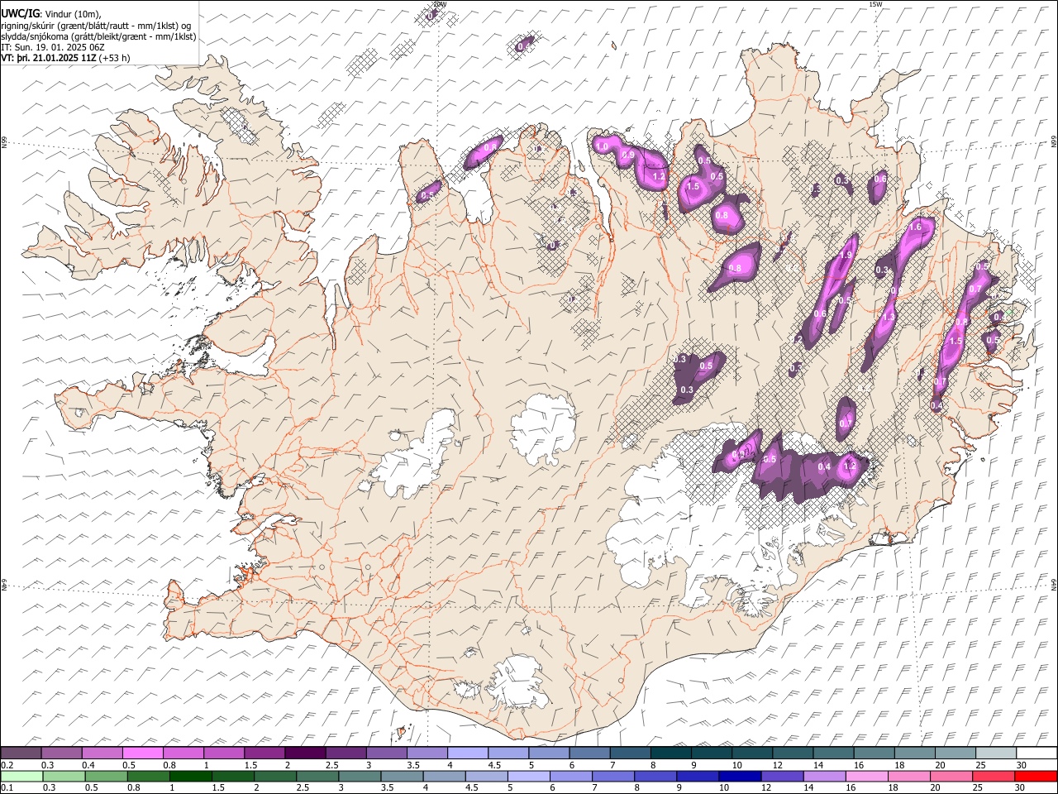Click the rain legend swatch between 2 and 2.5
1058x794 pixels.
tap(274, 776)
